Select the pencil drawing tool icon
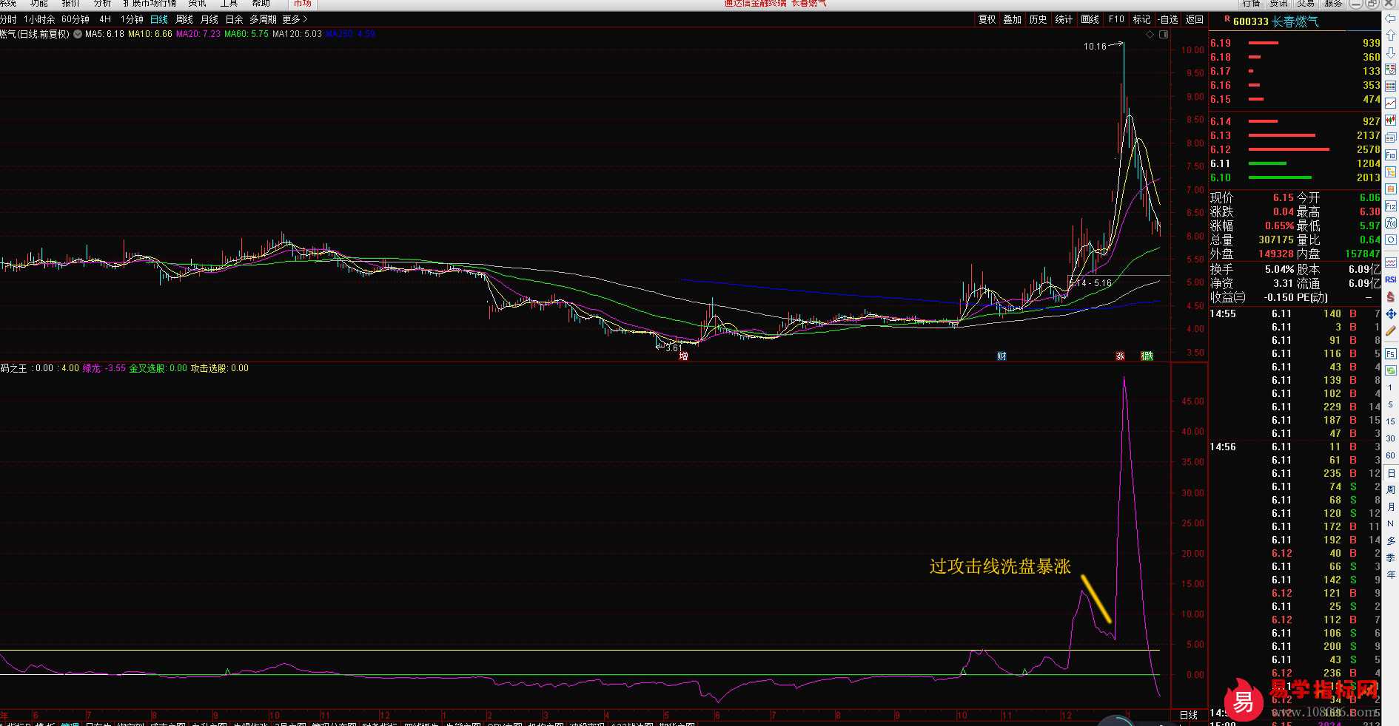1399x726 pixels. pyautogui.click(x=1391, y=330)
